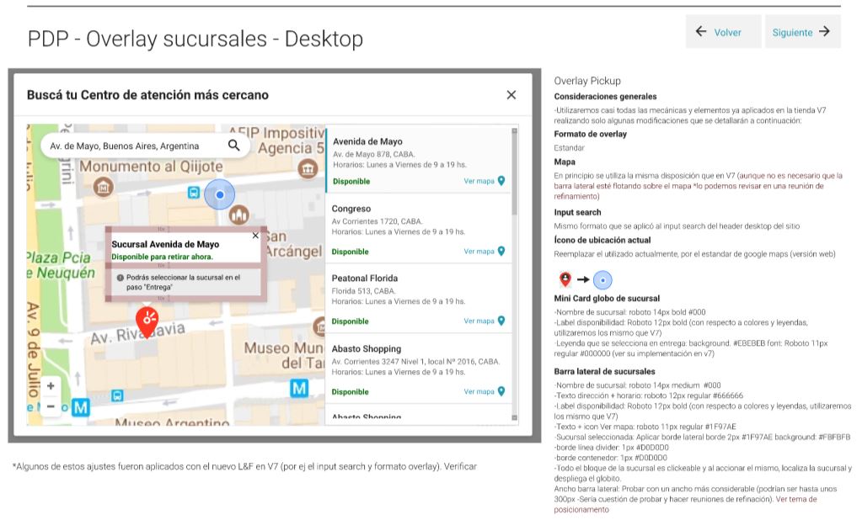Click the old red location pin in notes
The image size is (862, 520).
(565, 279)
